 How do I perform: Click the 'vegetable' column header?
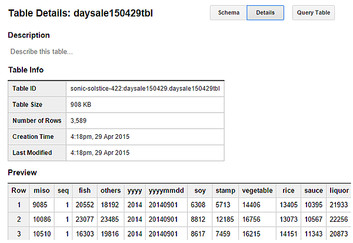coord(258,191)
